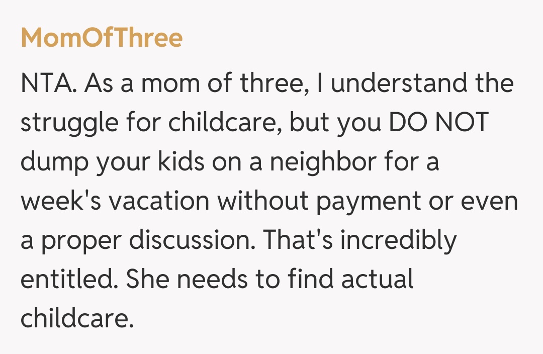Click the word "week's" in the comment
Screen dimensions: 543x354
pyautogui.click(x=60, y=201)
